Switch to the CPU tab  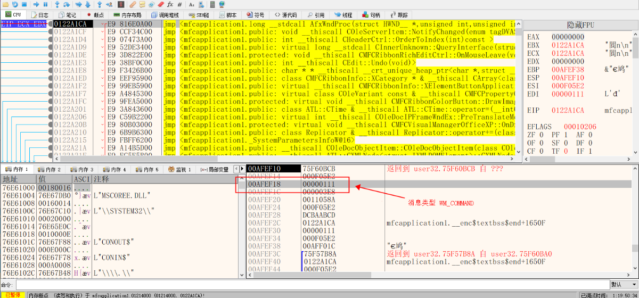tap(13, 14)
